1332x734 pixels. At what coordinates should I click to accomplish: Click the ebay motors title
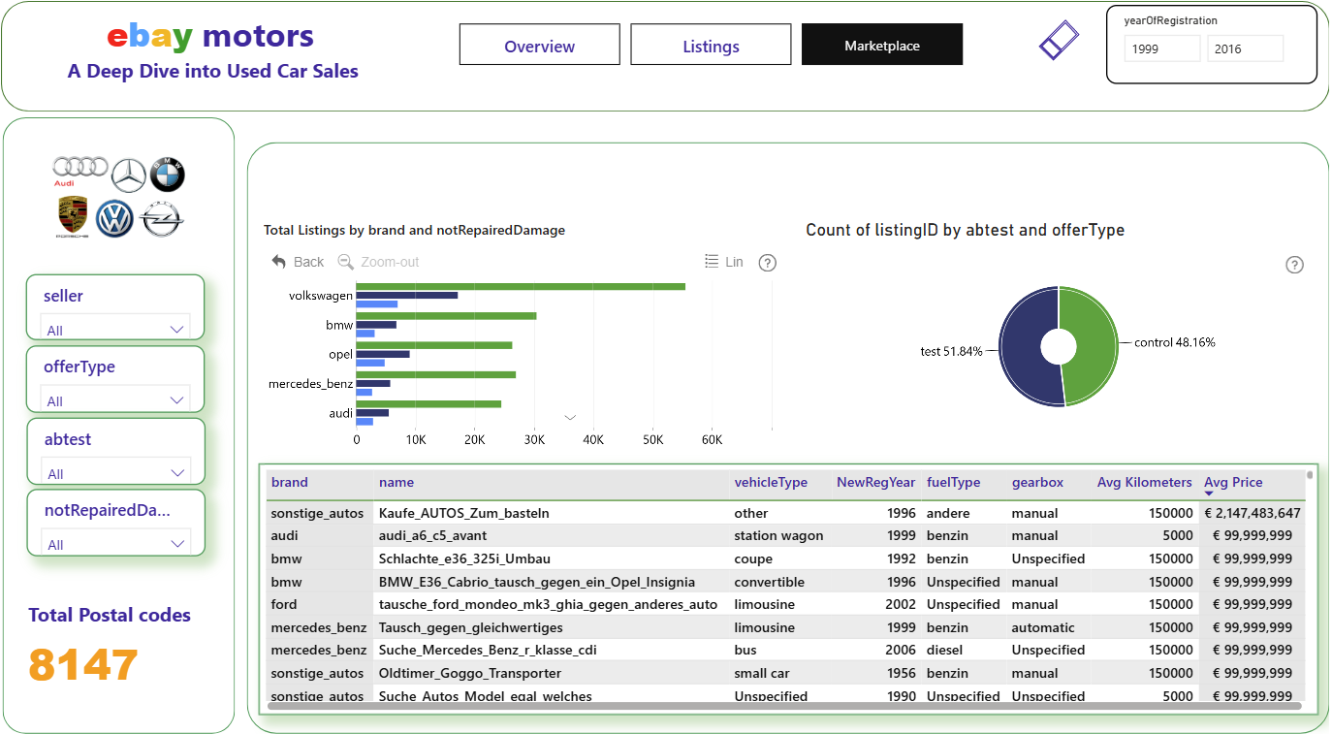[210, 37]
